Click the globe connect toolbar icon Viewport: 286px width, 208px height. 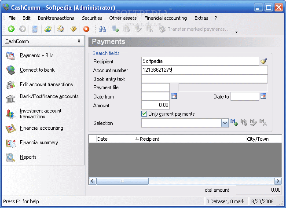coord(48,29)
